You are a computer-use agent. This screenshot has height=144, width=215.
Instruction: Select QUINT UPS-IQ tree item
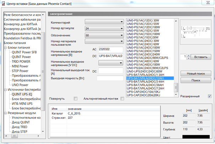click(x=22, y=94)
